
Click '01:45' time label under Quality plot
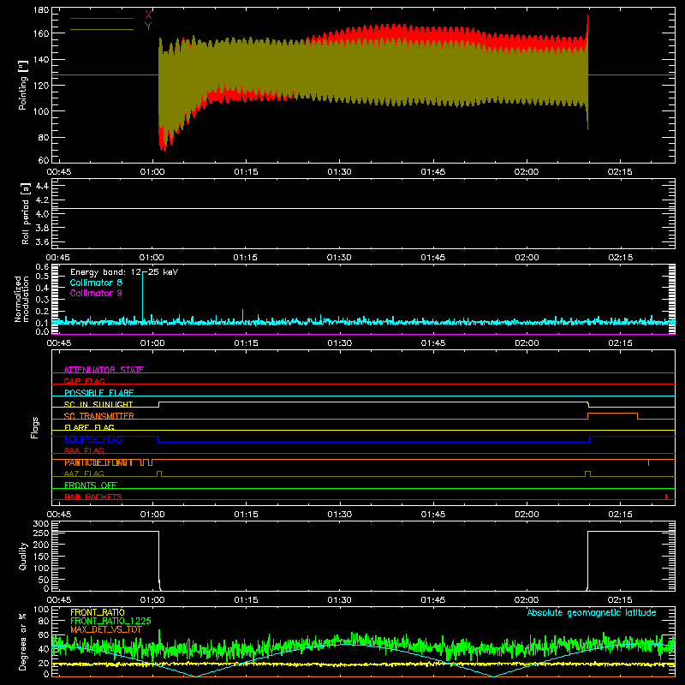tap(433, 600)
